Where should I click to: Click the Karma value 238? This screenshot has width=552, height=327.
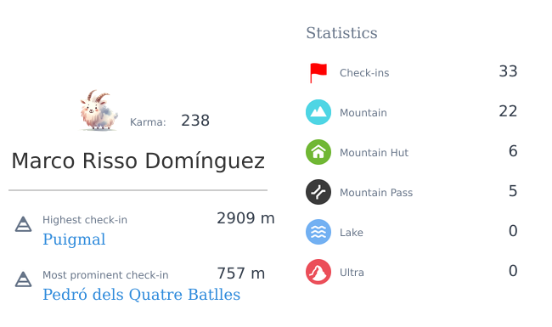coord(195,121)
